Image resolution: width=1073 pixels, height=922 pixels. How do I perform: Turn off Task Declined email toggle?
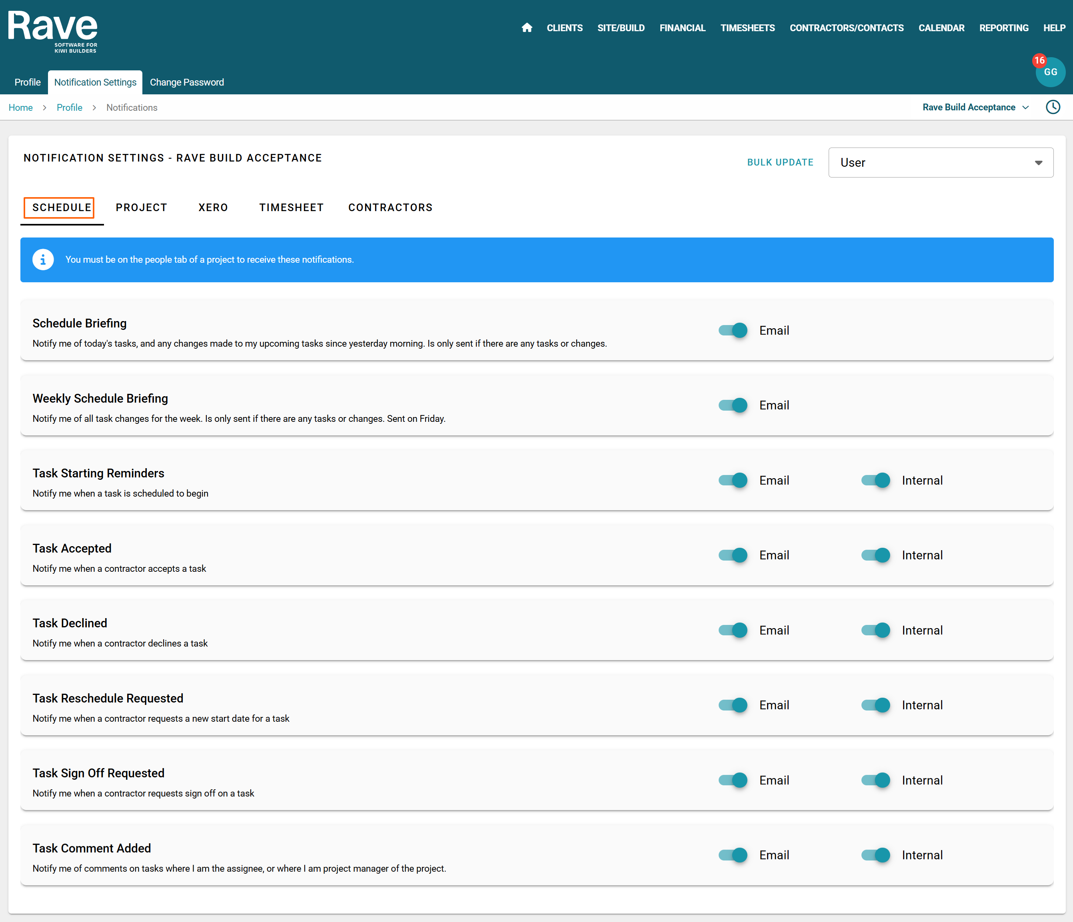pos(733,630)
